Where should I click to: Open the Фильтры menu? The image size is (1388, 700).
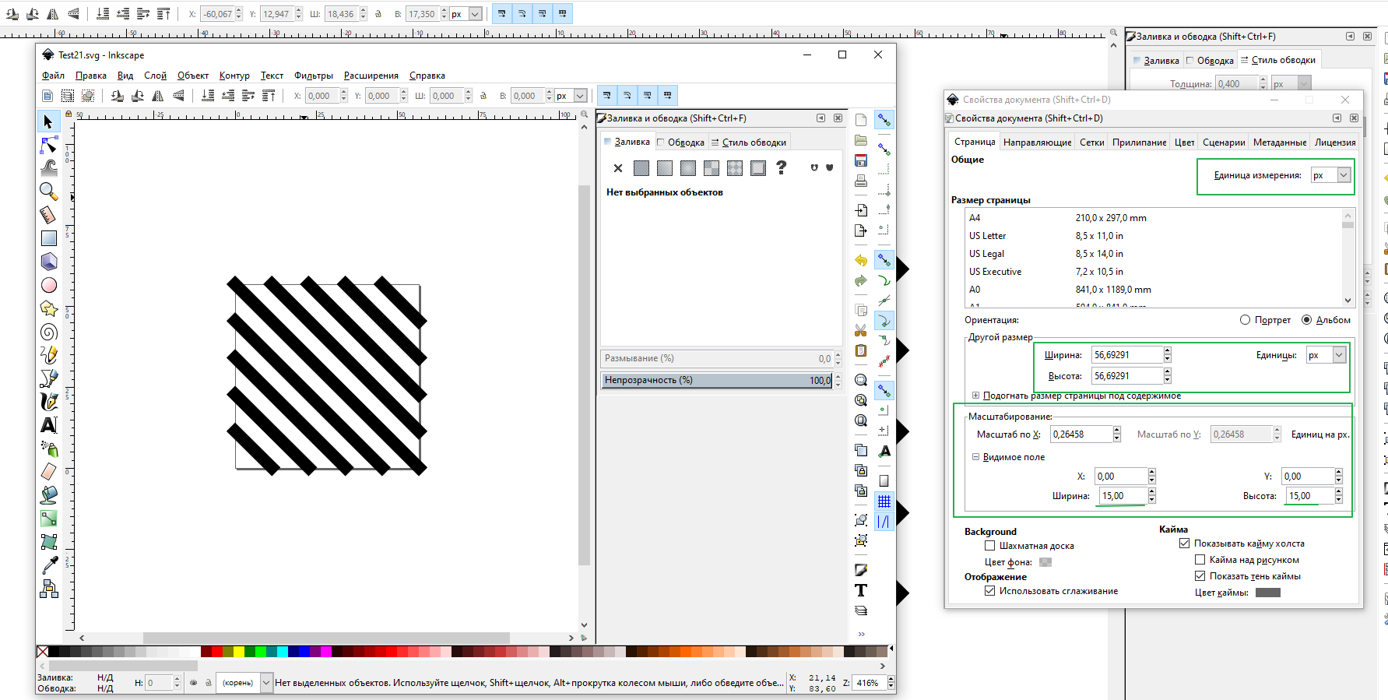click(x=313, y=76)
